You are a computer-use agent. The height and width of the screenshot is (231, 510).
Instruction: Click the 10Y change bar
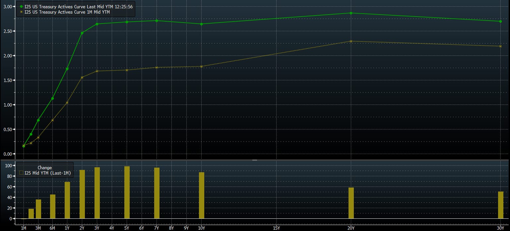point(202,195)
